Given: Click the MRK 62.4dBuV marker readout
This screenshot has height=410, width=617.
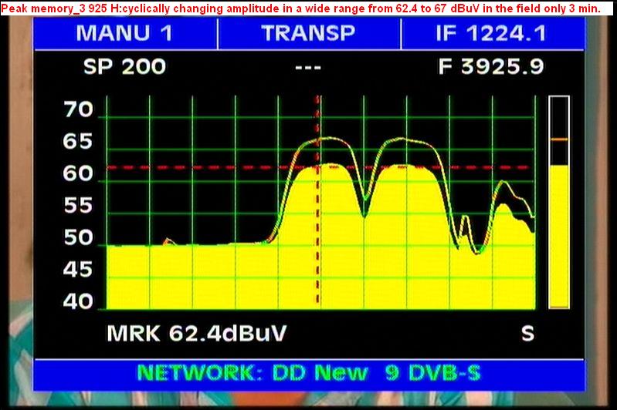Looking at the screenshot, I should tap(196, 334).
